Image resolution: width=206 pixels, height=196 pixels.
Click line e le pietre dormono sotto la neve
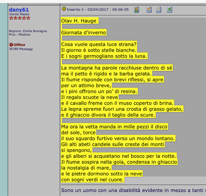click(101, 174)
